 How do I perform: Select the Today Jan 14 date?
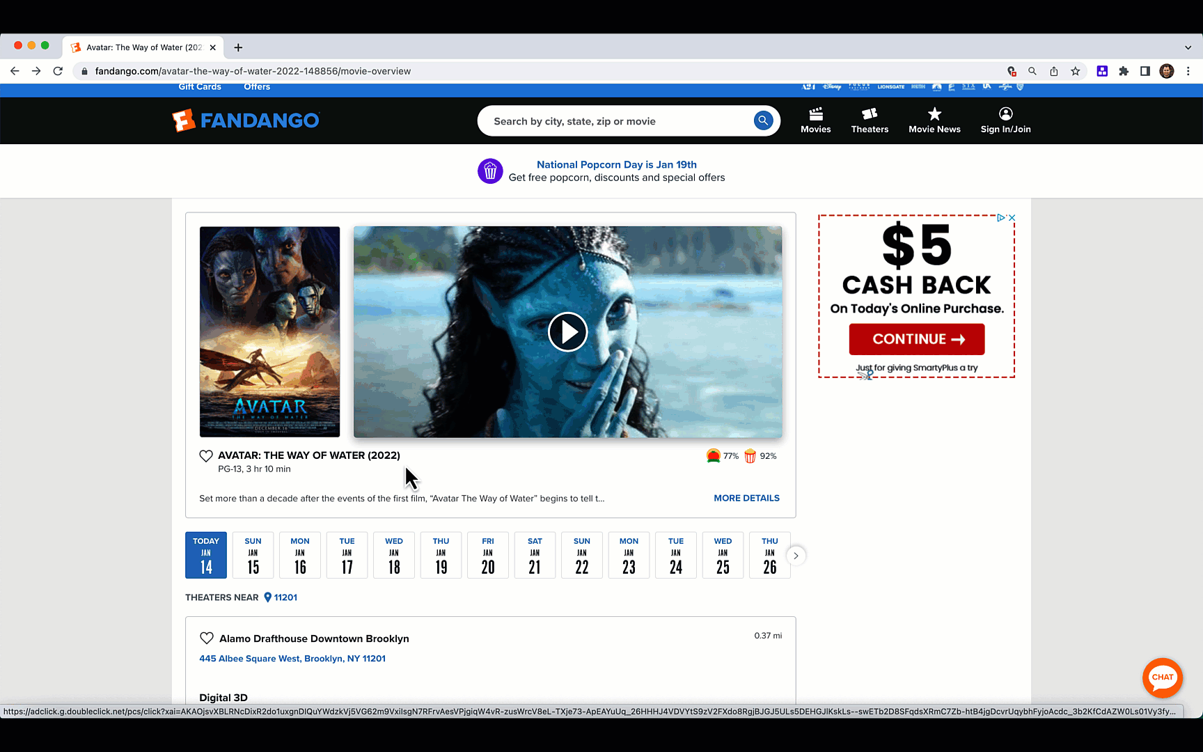(206, 555)
